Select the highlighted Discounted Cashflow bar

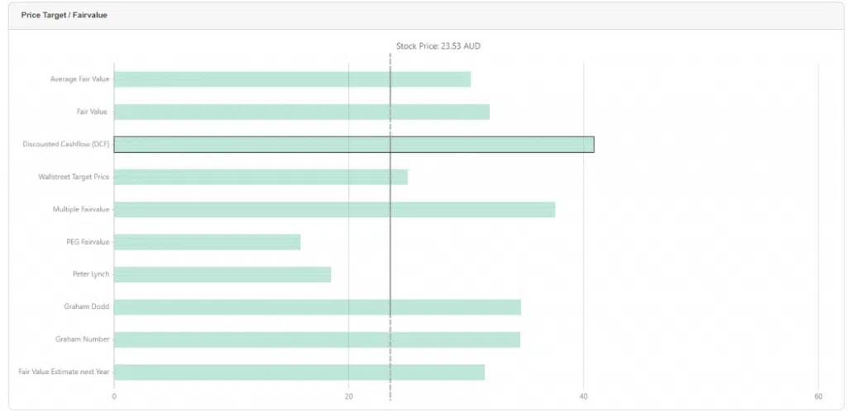353,144
